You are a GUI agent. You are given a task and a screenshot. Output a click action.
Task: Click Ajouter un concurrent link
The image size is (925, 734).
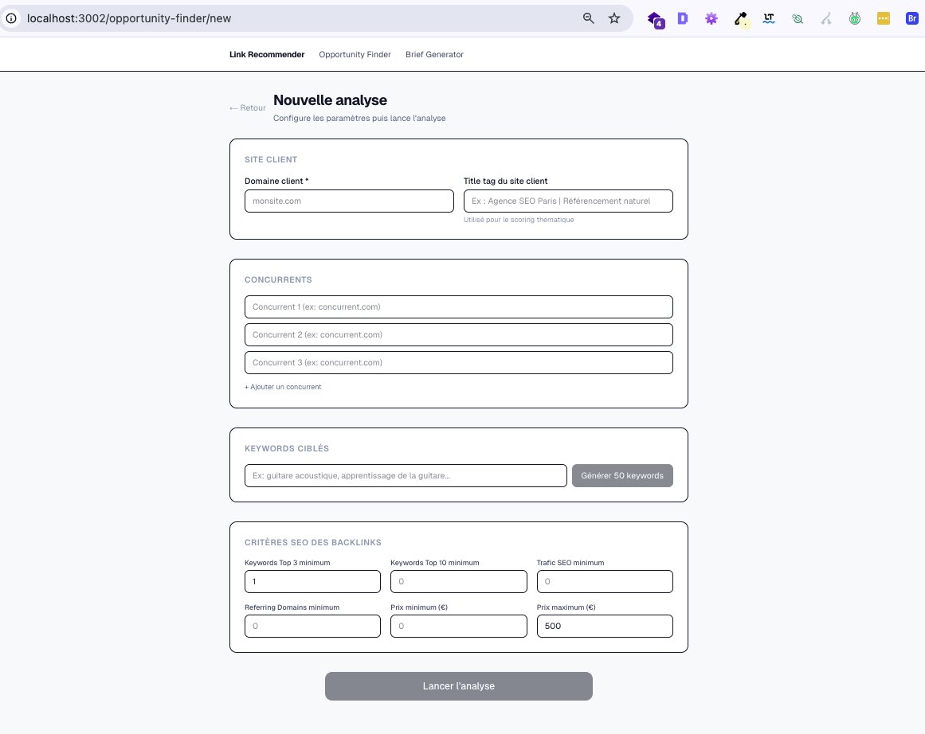[283, 387]
